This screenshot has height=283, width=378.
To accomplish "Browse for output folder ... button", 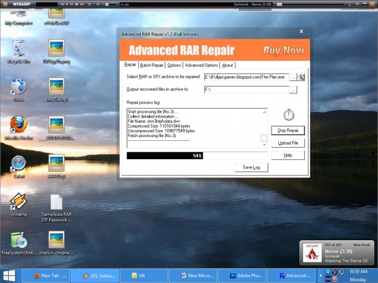I will tap(293, 90).
